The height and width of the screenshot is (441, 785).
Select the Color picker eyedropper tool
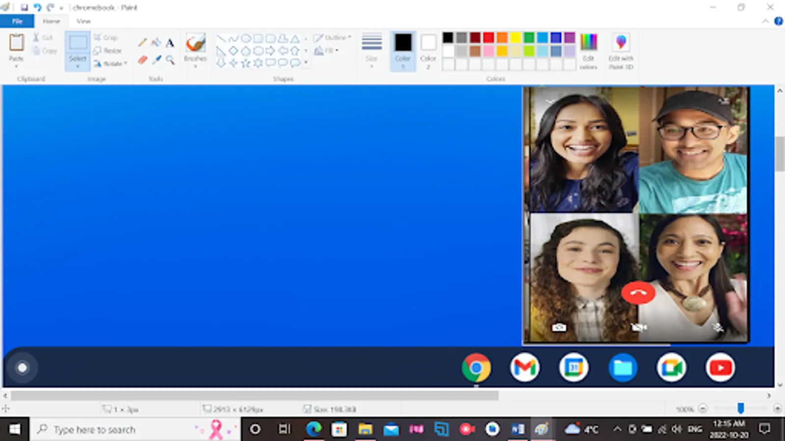157,60
